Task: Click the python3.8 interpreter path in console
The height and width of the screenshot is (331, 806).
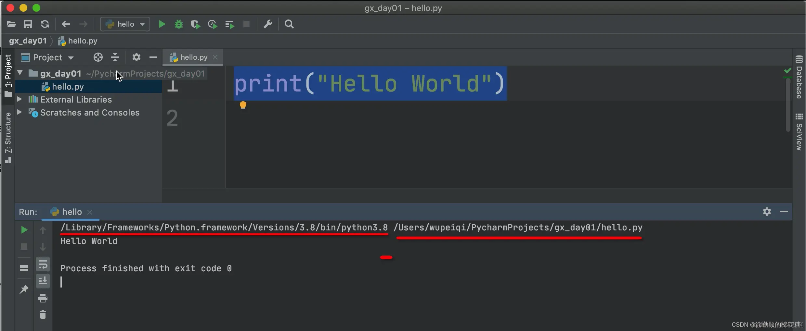Action: tap(224, 227)
